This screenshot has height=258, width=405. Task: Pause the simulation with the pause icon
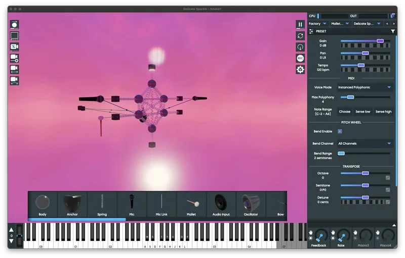300,25
